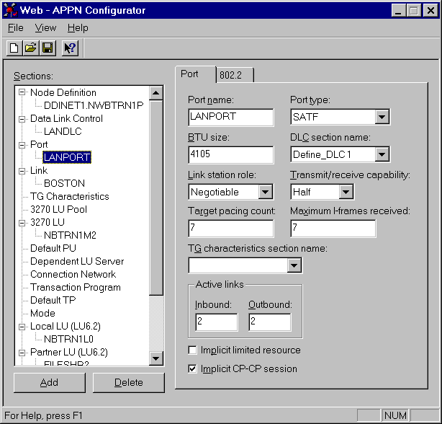Open DLC section name dropdown

coord(382,154)
